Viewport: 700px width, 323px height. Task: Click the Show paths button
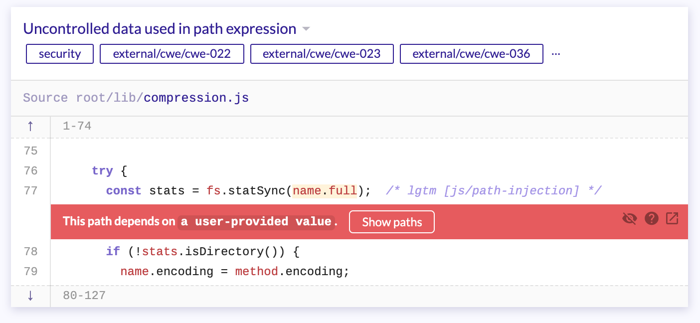click(392, 221)
